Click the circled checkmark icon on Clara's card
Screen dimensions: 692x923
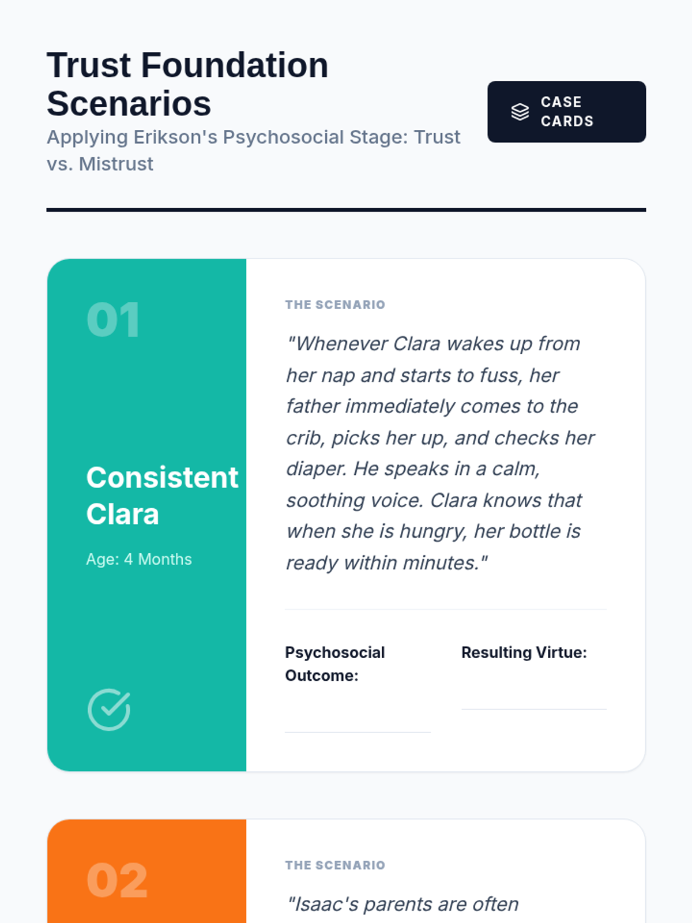[x=109, y=710]
